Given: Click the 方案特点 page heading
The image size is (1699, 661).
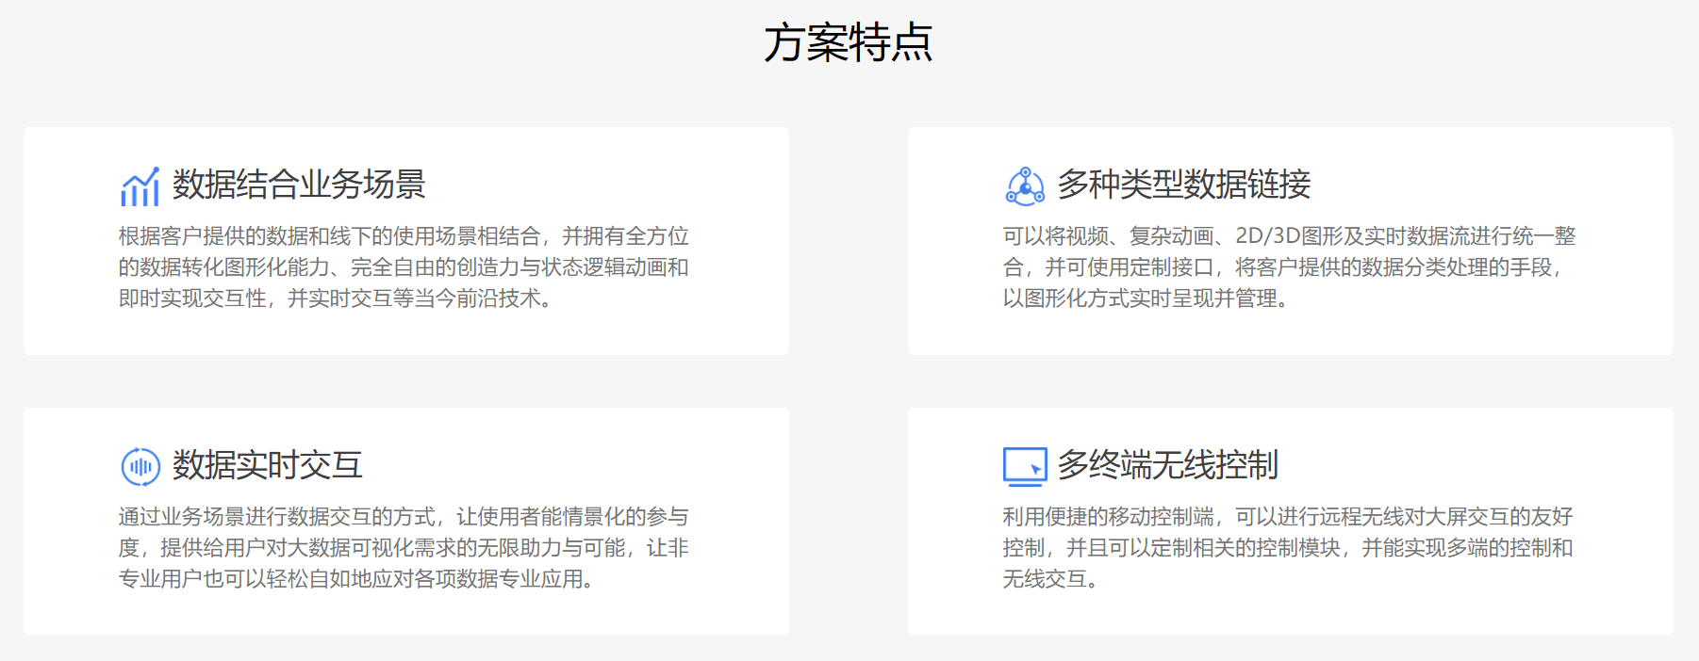Looking at the screenshot, I should pyautogui.click(x=849, y=43).
